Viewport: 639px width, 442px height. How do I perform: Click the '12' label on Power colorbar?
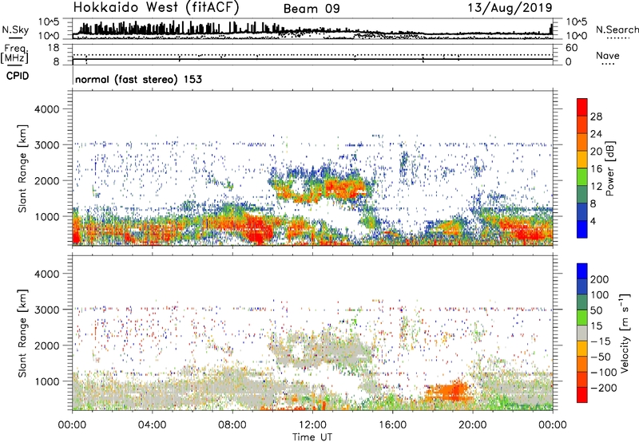[596, 187]
